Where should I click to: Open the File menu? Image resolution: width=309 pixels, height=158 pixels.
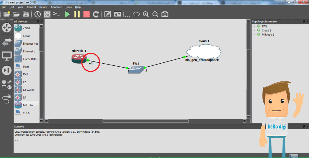pyautogui.click(x=4, y=7)
